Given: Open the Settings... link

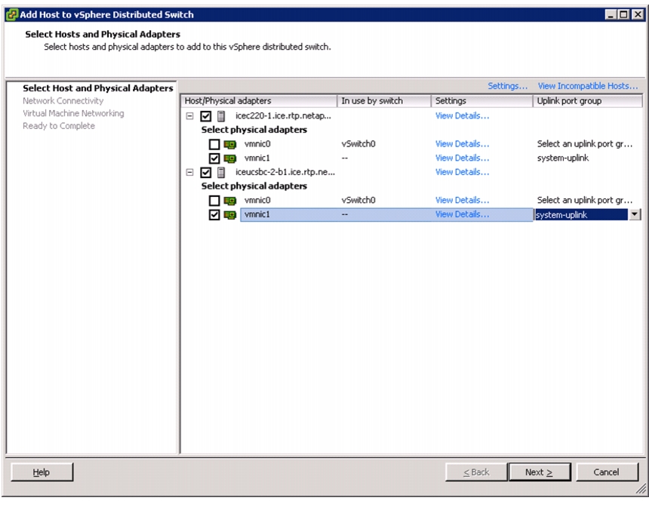Looking at the screenshot, I should tap(507, 86).
